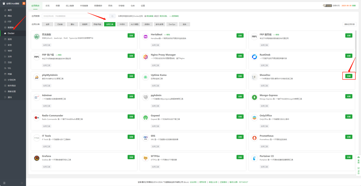This screenshot has width=361, height=186.
Task: Click the 退出 logout sidebar item
Action: click(13, 97)
